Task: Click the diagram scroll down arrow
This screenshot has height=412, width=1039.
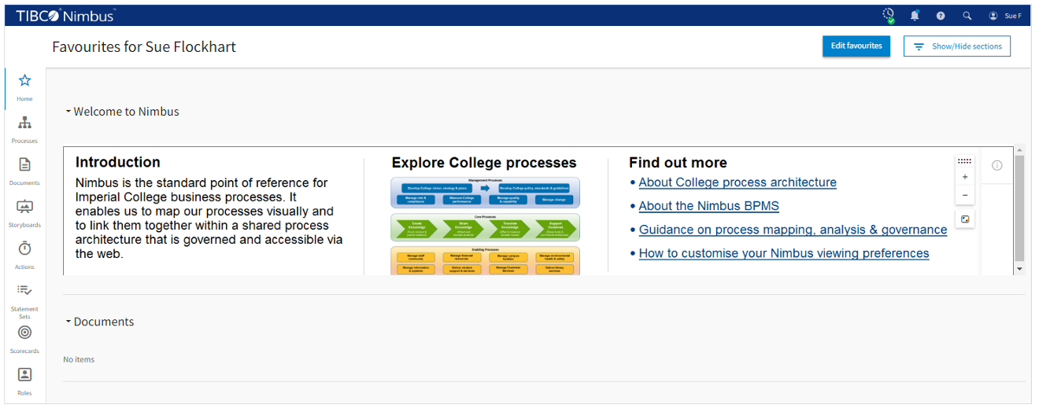Action: pyautogui.click(x=1019, y=269)
